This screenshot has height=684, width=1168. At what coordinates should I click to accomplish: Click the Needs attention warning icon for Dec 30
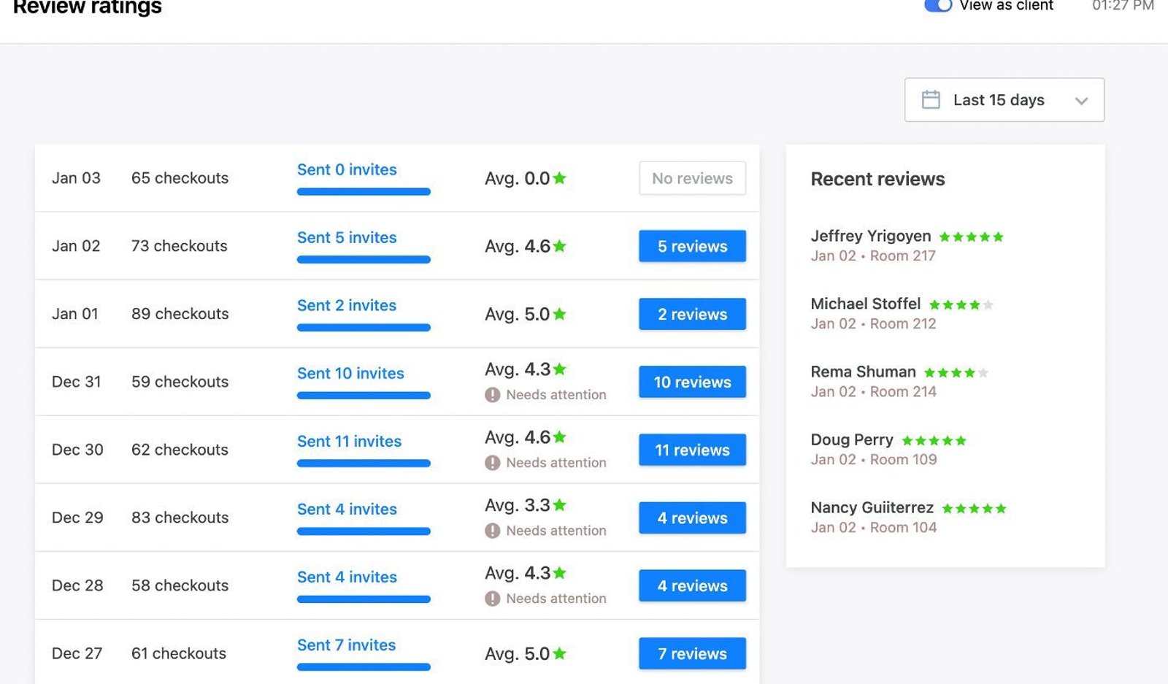point(493,463)
